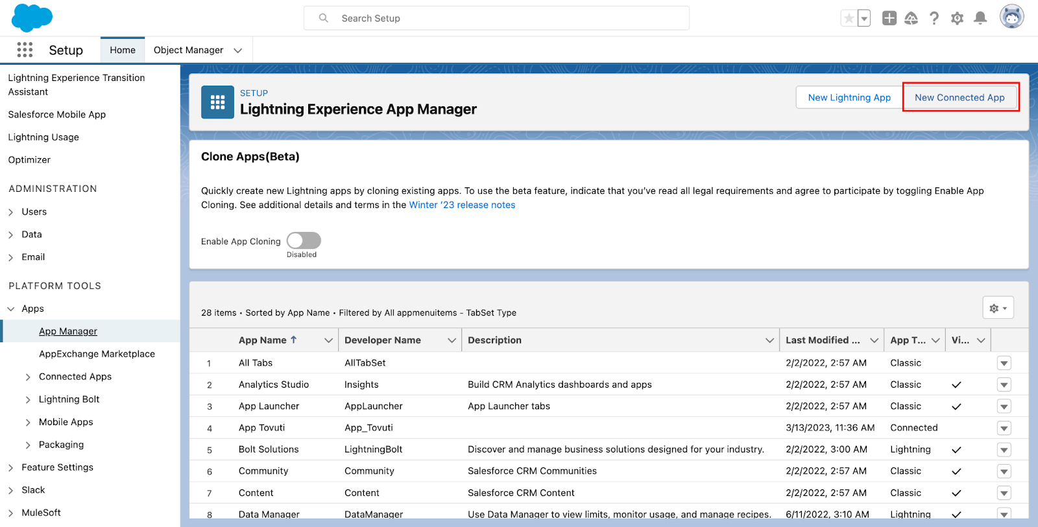Open Lightning Usage in sidebar
This screenshot has height=527, width=1038.
pos(43,137)
